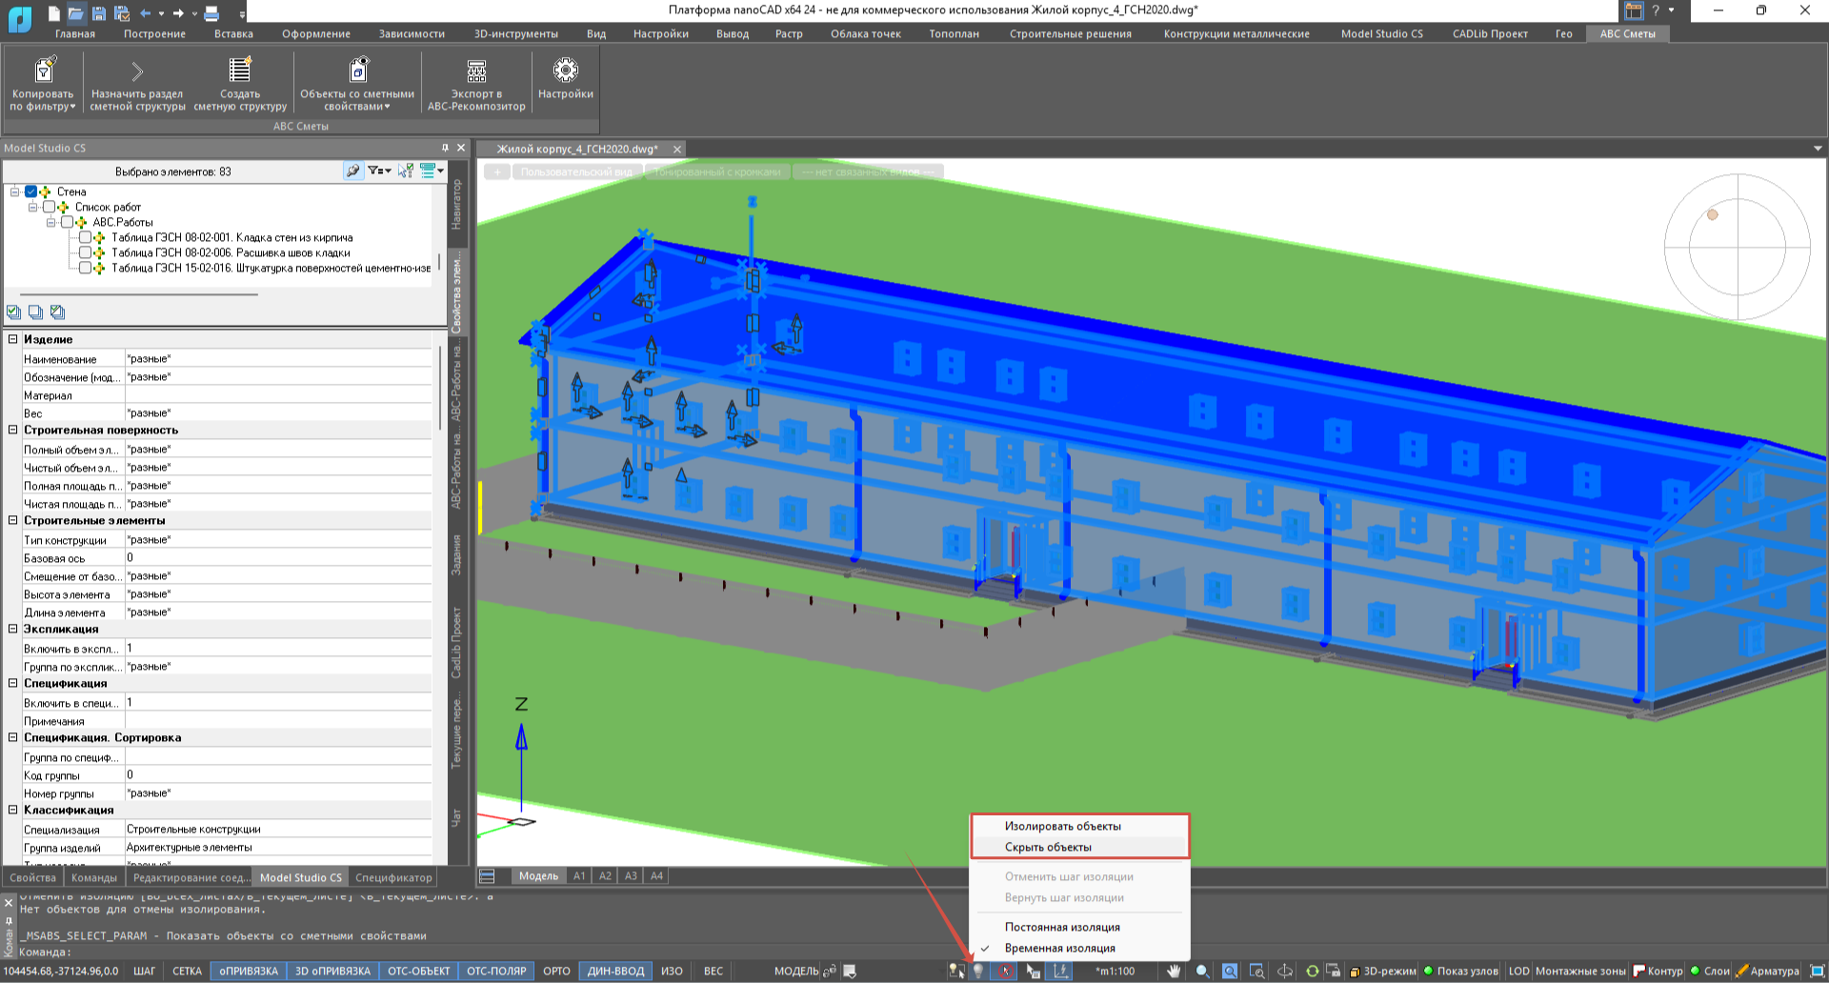The image size is (1829, 983).
Task: Click the Наименование property value field
Action: (278, 358)
